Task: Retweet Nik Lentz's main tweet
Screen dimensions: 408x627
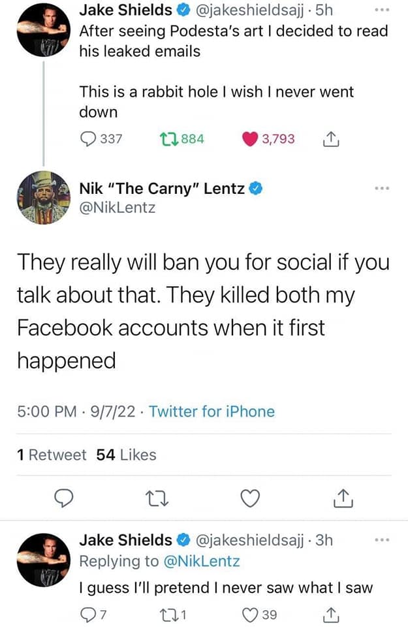Action: (x=155, y=498)
